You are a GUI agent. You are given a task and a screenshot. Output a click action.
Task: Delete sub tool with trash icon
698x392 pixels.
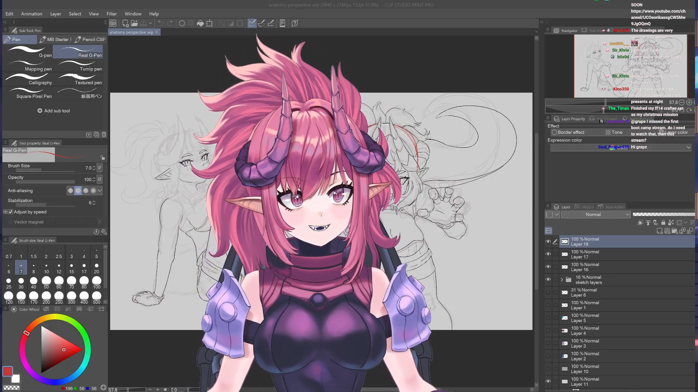tap(104, 135)
